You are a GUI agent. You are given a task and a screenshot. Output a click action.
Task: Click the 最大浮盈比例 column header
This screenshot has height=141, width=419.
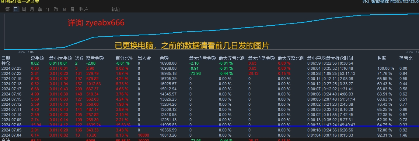point(291,58)
